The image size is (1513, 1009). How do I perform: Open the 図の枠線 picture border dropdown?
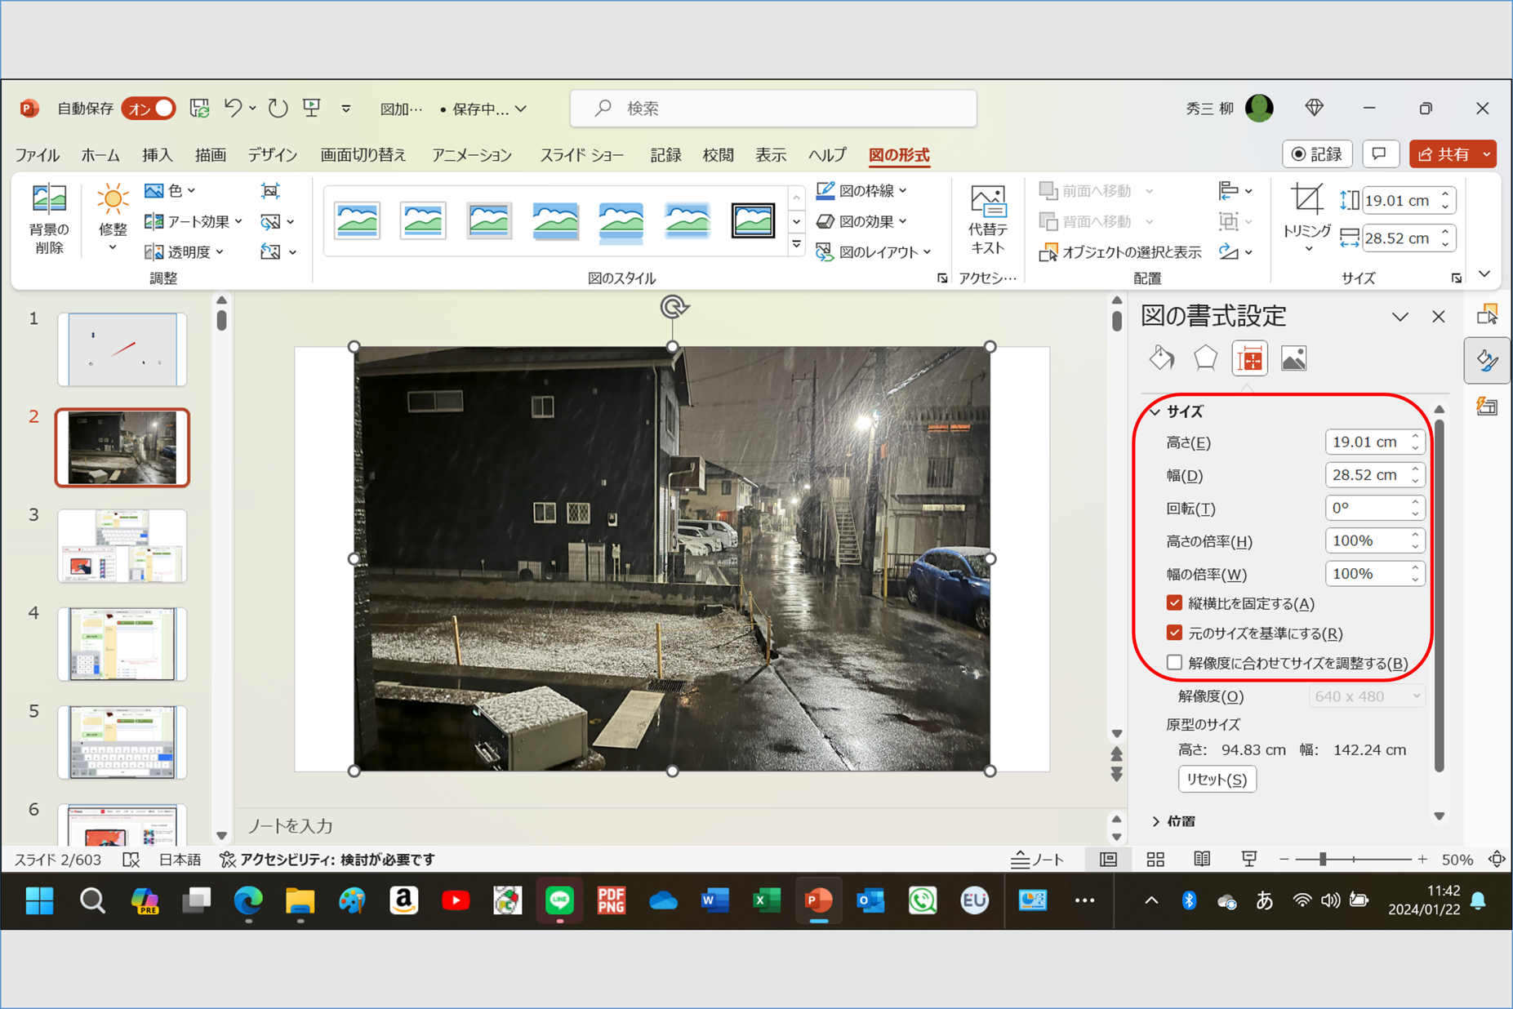tap(861, 191)
